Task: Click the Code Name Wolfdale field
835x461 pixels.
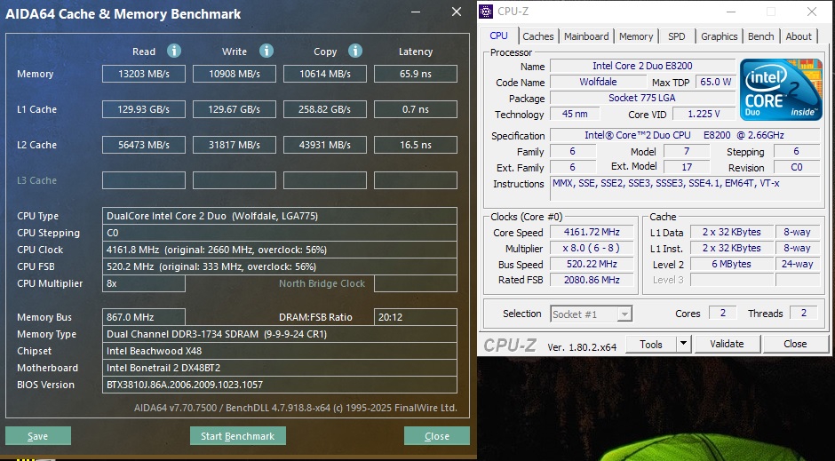Action: click(x=598, y=82)
